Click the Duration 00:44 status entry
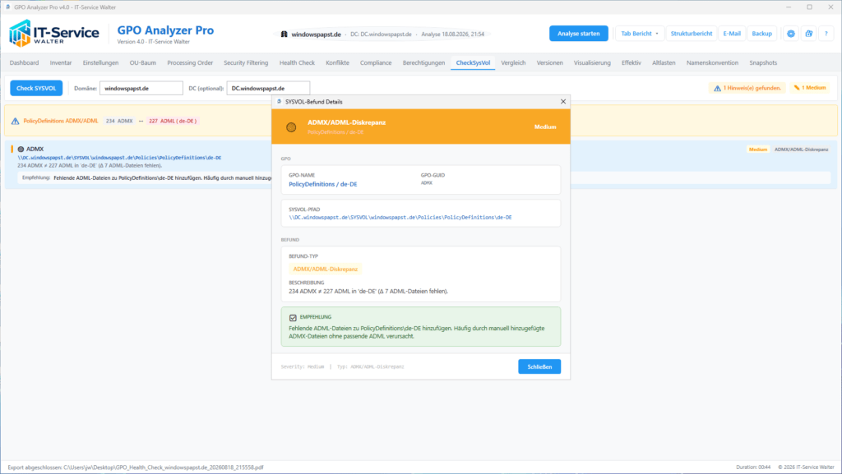This screenshot has height=474, width=842. point(753,467)
